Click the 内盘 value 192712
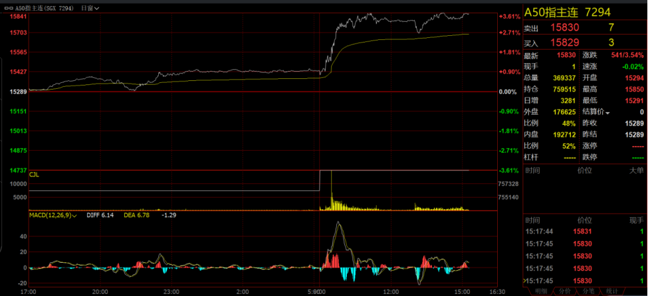 pos(564,135)
